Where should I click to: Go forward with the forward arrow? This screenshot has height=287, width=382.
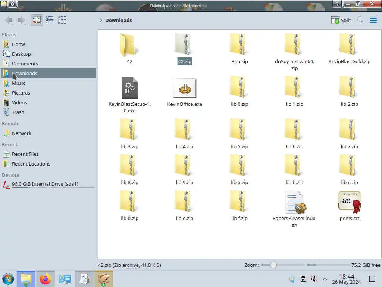[x=21, y=20]
